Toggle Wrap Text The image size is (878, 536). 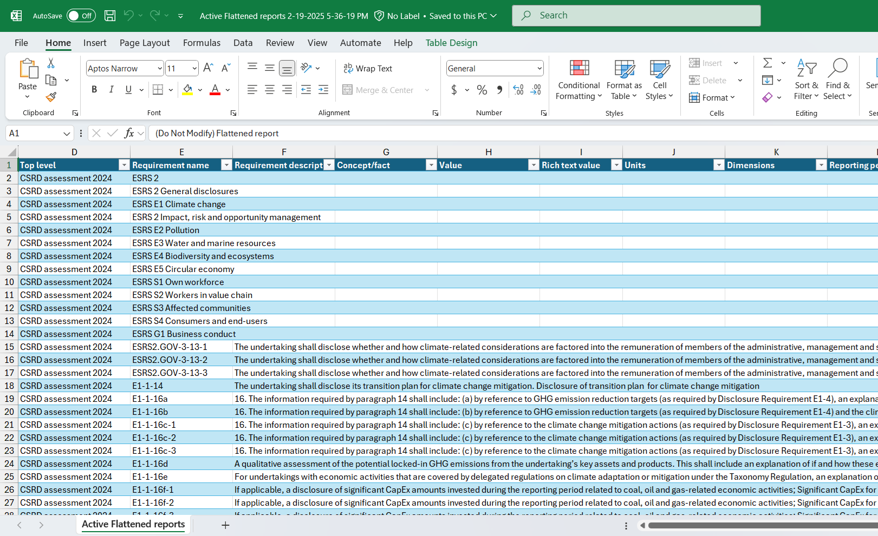(368, 68)
